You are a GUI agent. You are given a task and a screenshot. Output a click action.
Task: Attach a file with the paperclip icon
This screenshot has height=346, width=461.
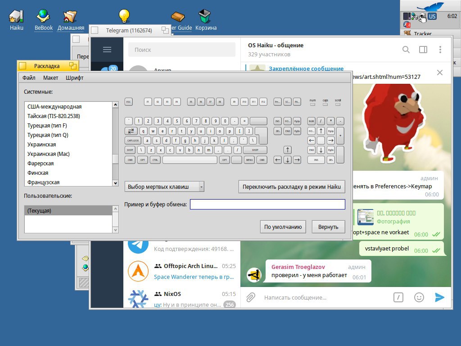tap(250, 297)
